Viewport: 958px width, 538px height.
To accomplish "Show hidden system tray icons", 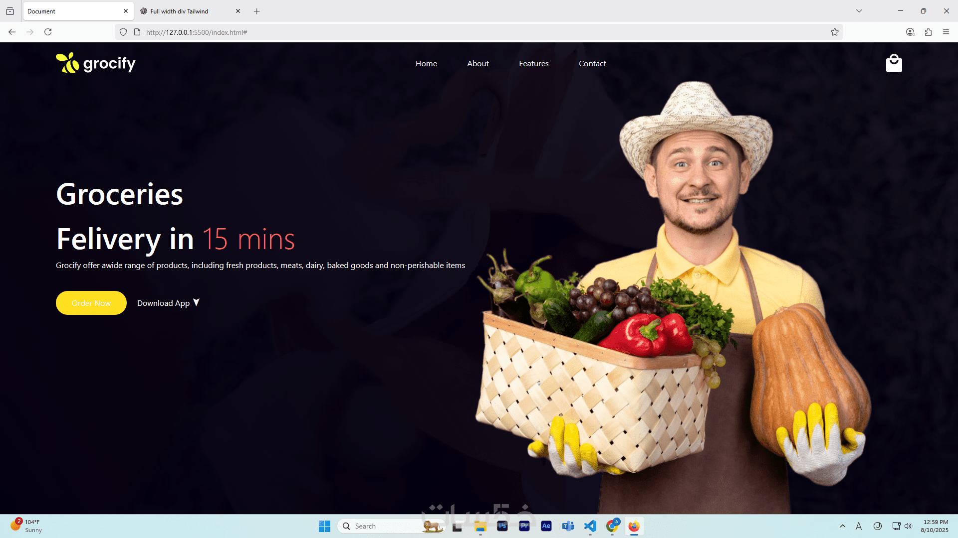I will click(843, 526).
